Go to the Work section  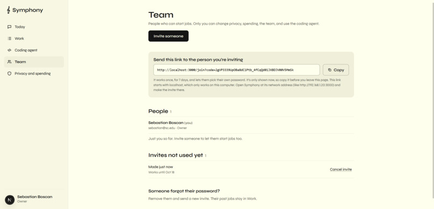tap(34, 38)
